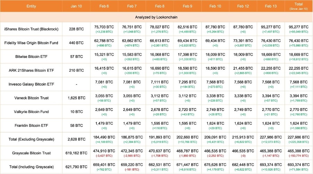
Task: Click the "Feb 6" column header
Action: (104, 6)
